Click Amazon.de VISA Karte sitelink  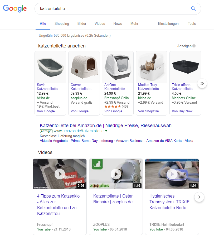click(x=164, y=141)
